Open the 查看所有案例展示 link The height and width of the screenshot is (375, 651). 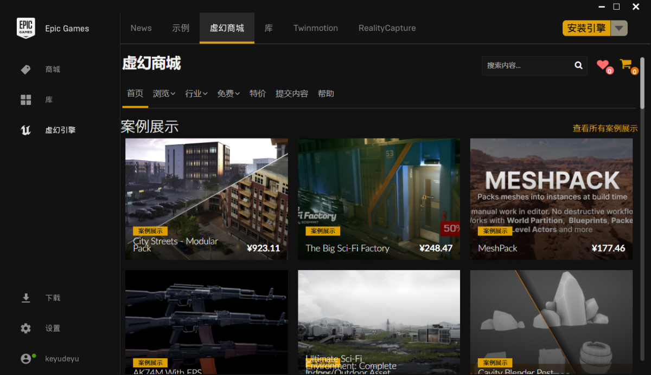click(x=605, y=128)
